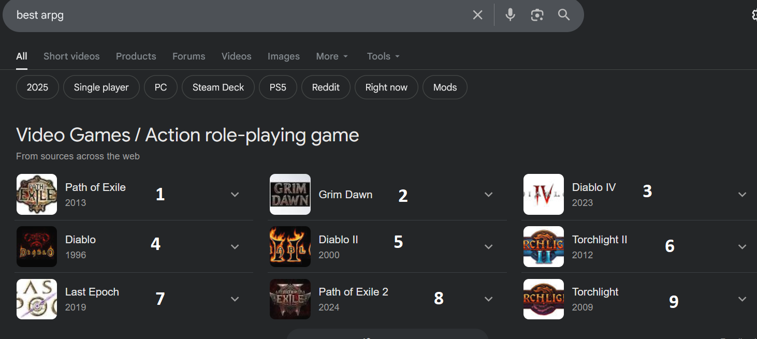Click the Path of Exile 2 title
The width and height of the screenshot is (757, 339).
click(x=354, y=292)
